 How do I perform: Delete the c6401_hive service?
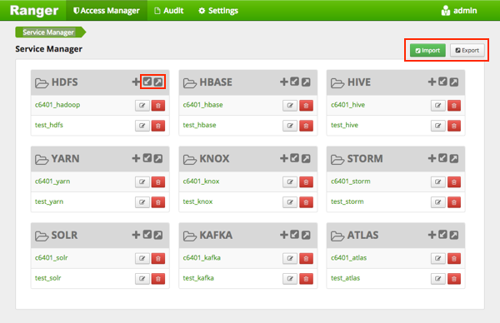tap(454, 106)
